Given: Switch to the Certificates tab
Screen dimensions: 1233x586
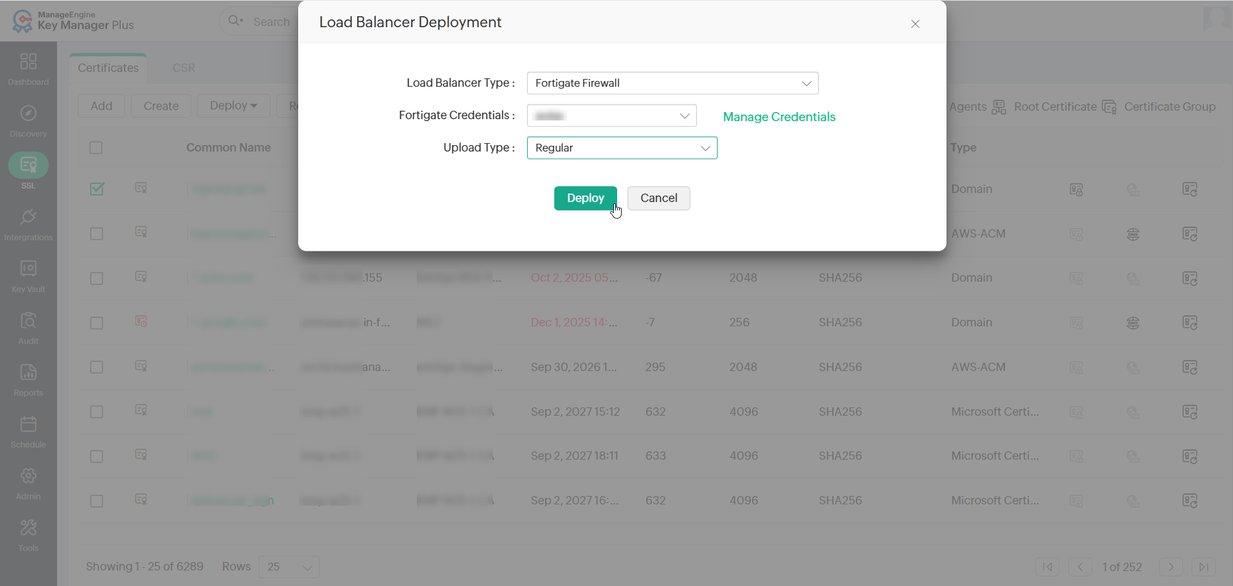Looking at the screenshot, I should tap(108, 68).
